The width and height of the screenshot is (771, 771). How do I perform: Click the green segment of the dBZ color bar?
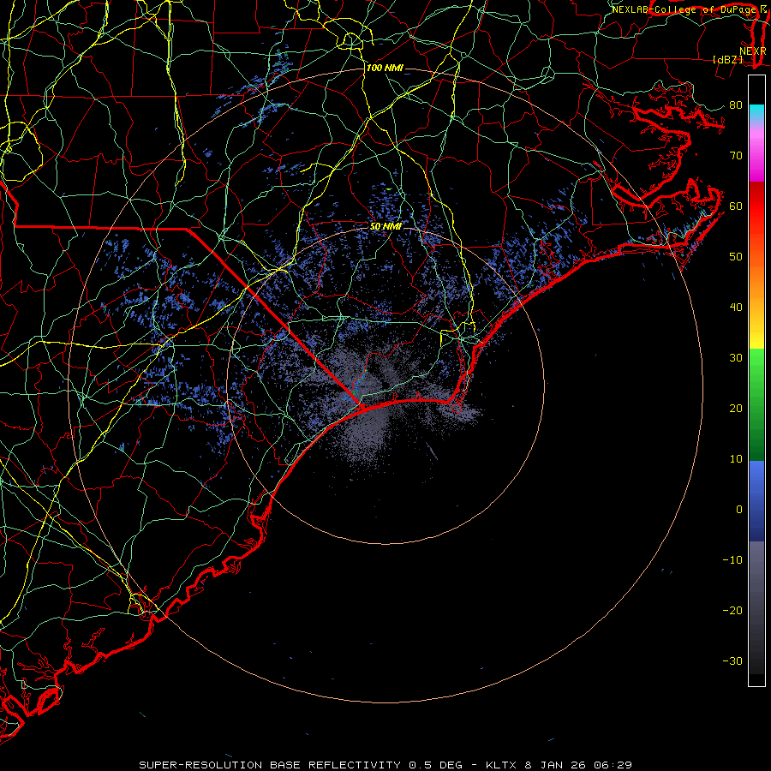tap(756, 404)
